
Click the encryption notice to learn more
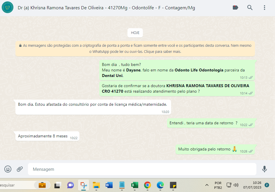coord(135,49)
